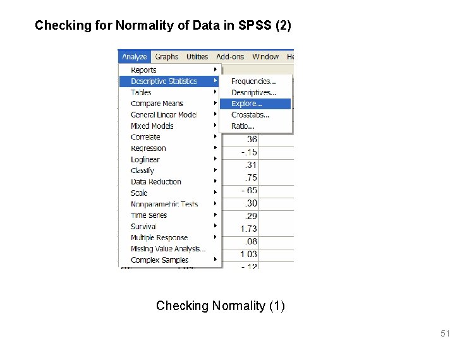Open the Analyze menu
Image resolution: width=455 pixels, height=341 pixels.
(134, 57)
